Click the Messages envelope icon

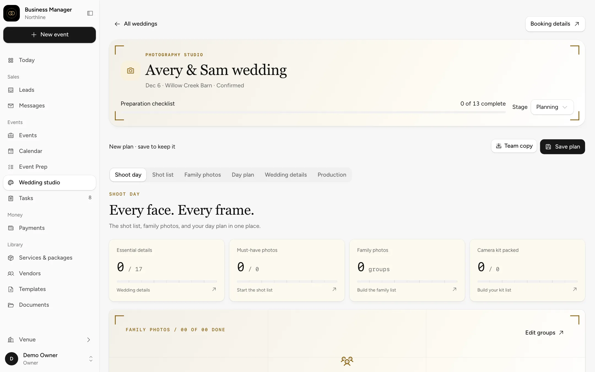point(11,106)
